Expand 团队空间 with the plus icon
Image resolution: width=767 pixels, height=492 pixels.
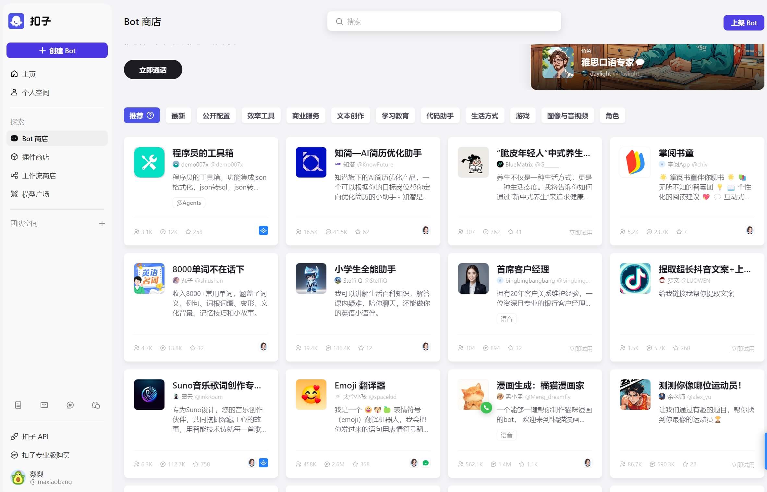click(102, 223)
